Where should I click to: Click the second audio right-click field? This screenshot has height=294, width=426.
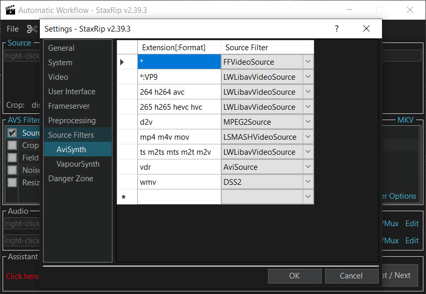click(x=22, y=241)
